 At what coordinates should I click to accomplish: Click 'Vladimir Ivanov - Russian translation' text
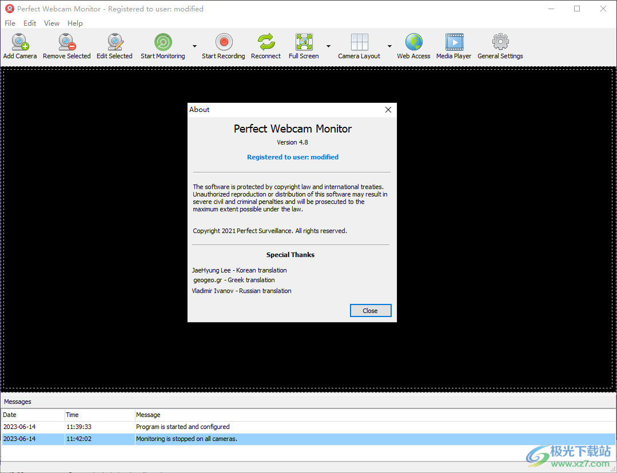click(x=242, y=291)
